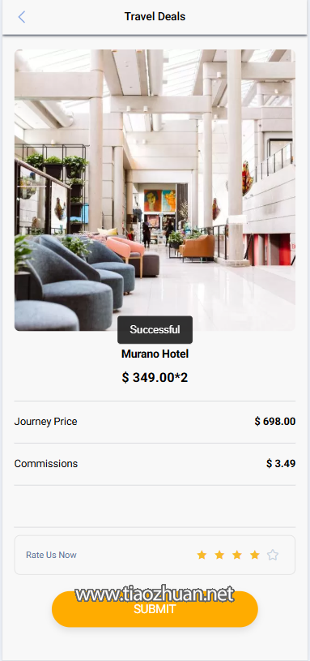
Task: Select the empty fifth star
Action: coord(273,555)
